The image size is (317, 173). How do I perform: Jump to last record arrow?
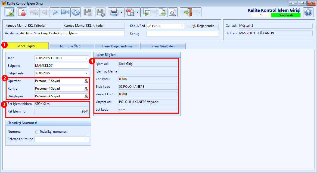65,12
